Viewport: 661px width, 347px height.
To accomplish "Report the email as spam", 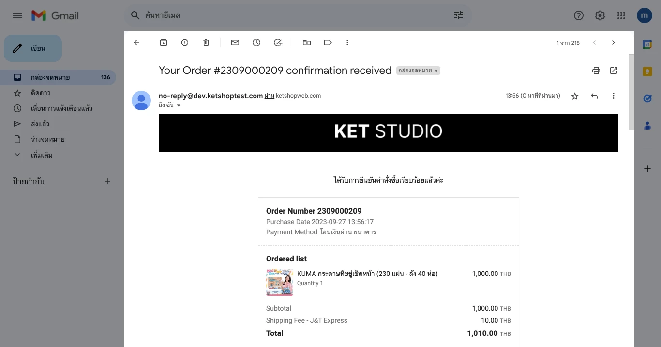I will 185,43.
